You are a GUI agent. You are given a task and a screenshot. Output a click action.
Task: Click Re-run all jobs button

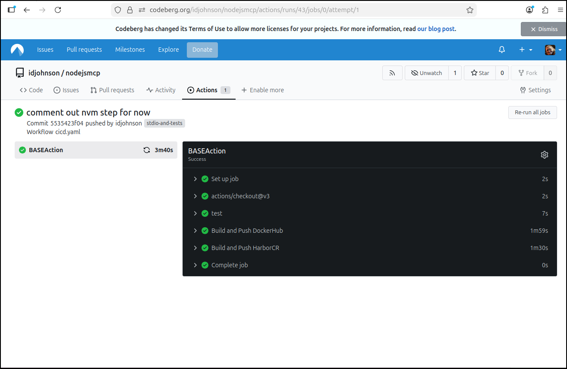click(x=532, y=113)
